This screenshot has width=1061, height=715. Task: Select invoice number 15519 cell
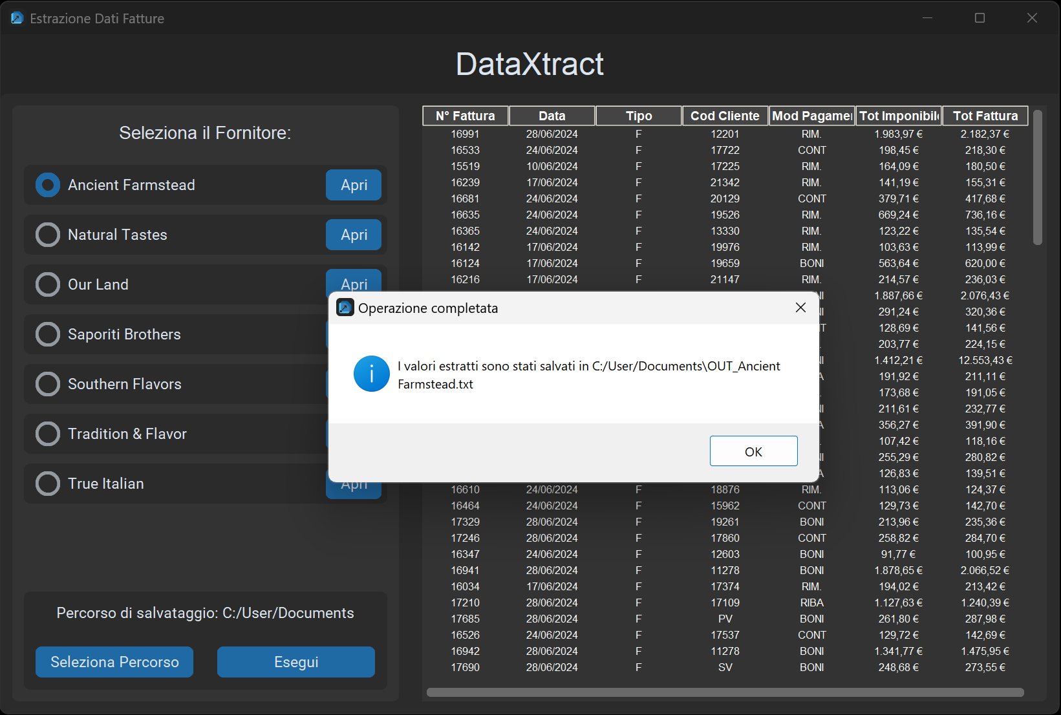tap(466, 166)
